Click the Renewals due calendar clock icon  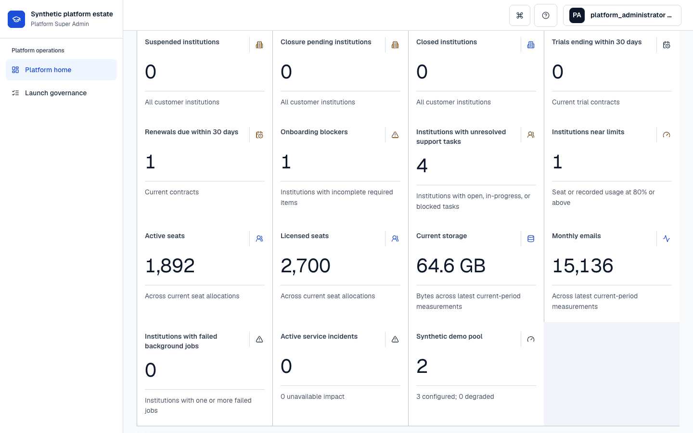tap(259, 135)
